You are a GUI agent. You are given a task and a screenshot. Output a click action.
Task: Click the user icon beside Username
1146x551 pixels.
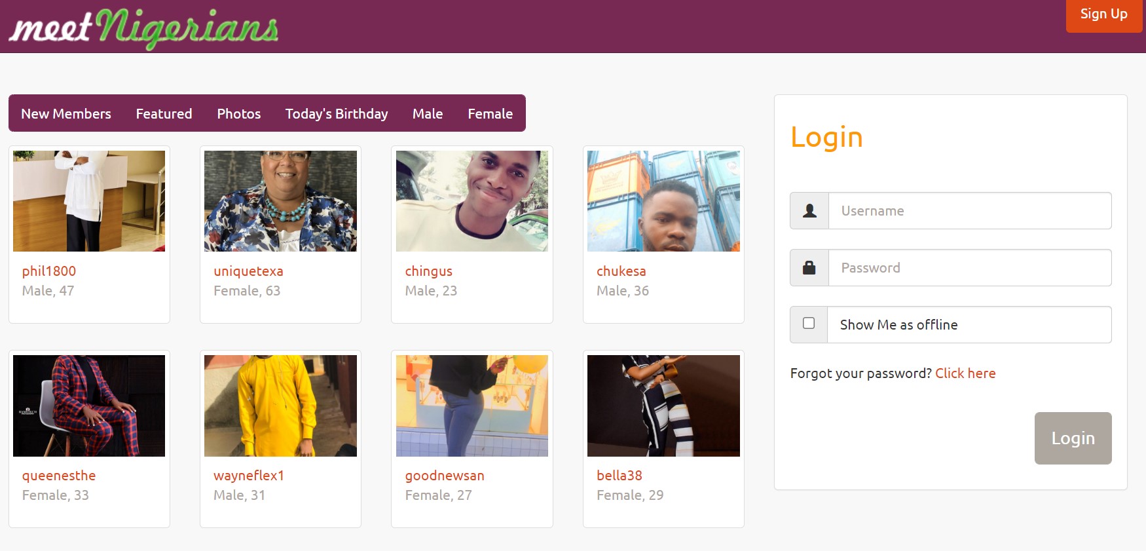[809, 211]
